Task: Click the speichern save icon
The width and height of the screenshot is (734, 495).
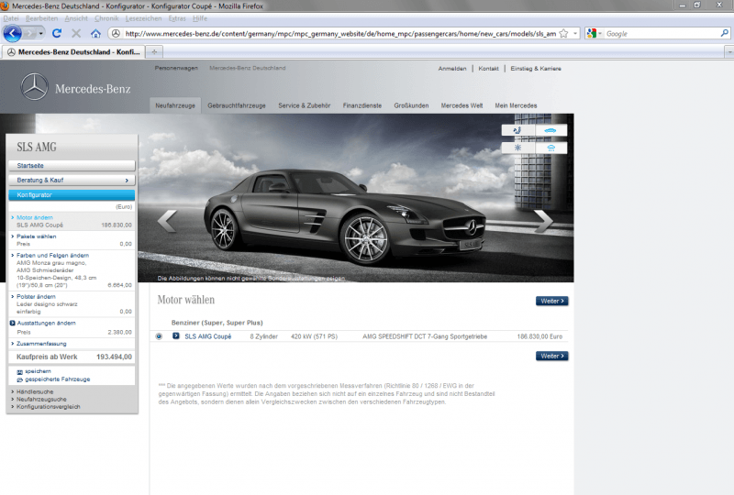Action: (x=19, y=372)
